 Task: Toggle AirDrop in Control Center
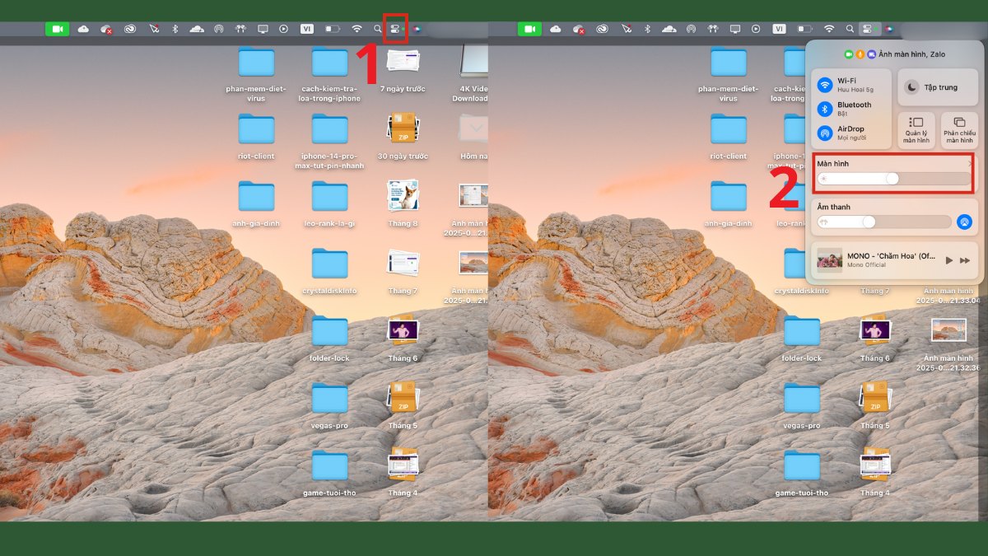point(825,133)
